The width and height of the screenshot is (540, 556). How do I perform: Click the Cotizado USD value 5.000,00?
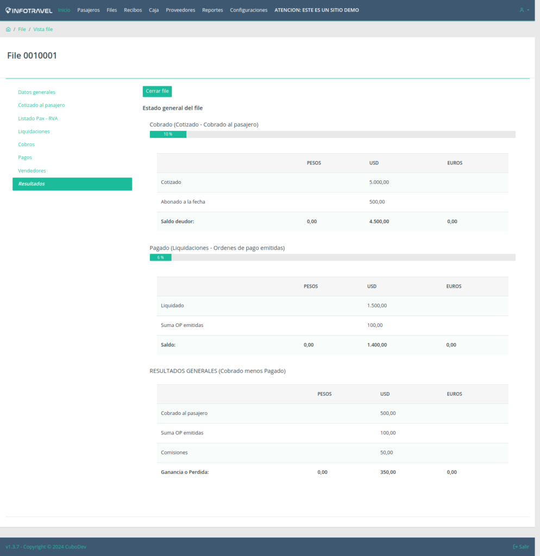(379, 182)
